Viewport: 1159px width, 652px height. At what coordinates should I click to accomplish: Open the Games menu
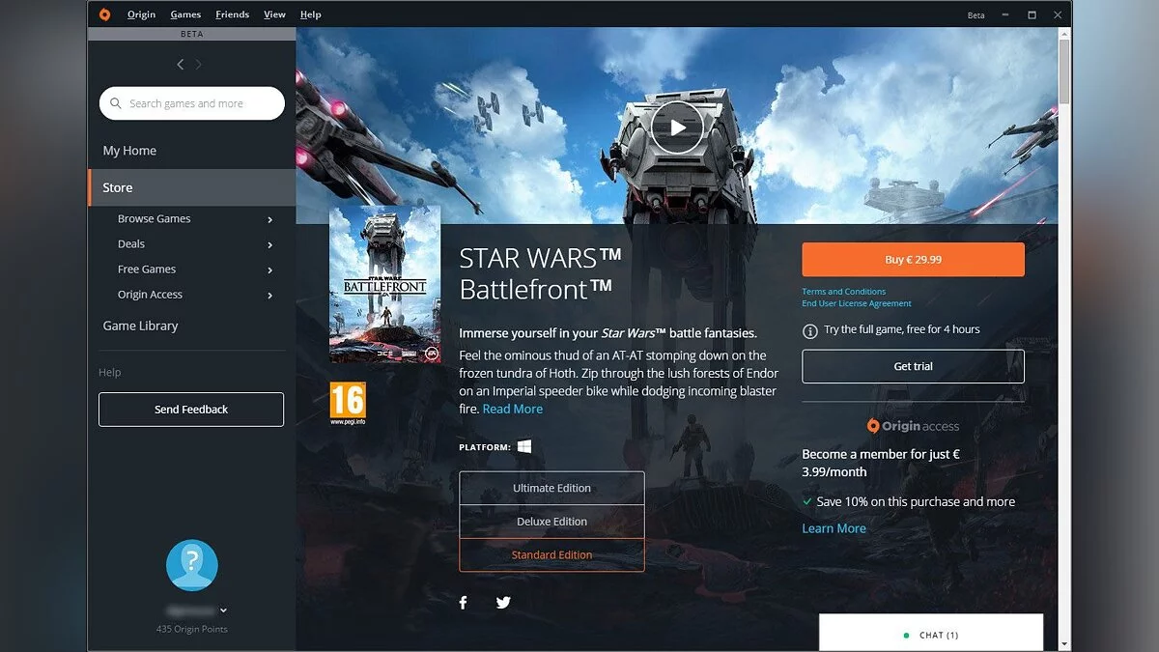click(x=185, y=14)
